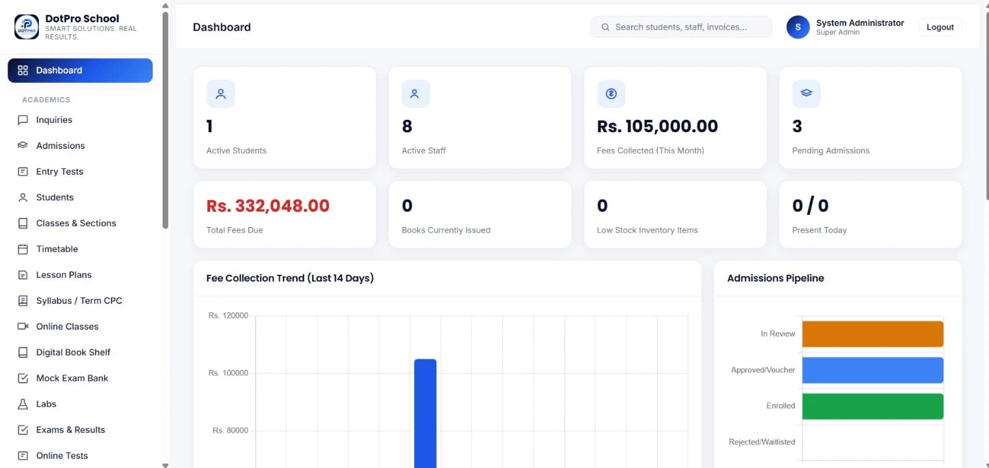Click the Digital Book Shelf book icon
This screenshot has height=468, width=989.
tap(23, 353)
